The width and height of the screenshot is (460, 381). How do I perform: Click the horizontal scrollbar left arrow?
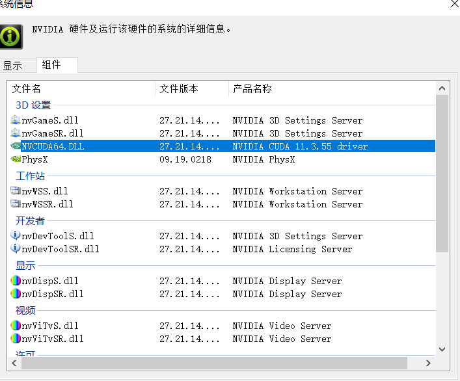click(x=14, y=363)
